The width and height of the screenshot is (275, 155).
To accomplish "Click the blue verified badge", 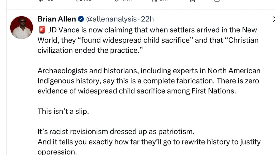I will [x=81, y=19].
